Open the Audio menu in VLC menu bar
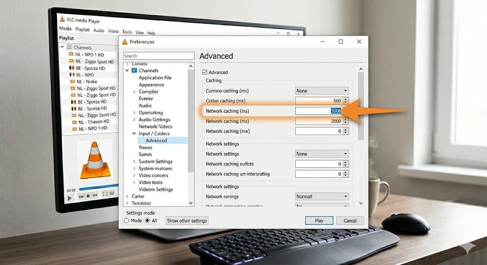 [99, 30]
